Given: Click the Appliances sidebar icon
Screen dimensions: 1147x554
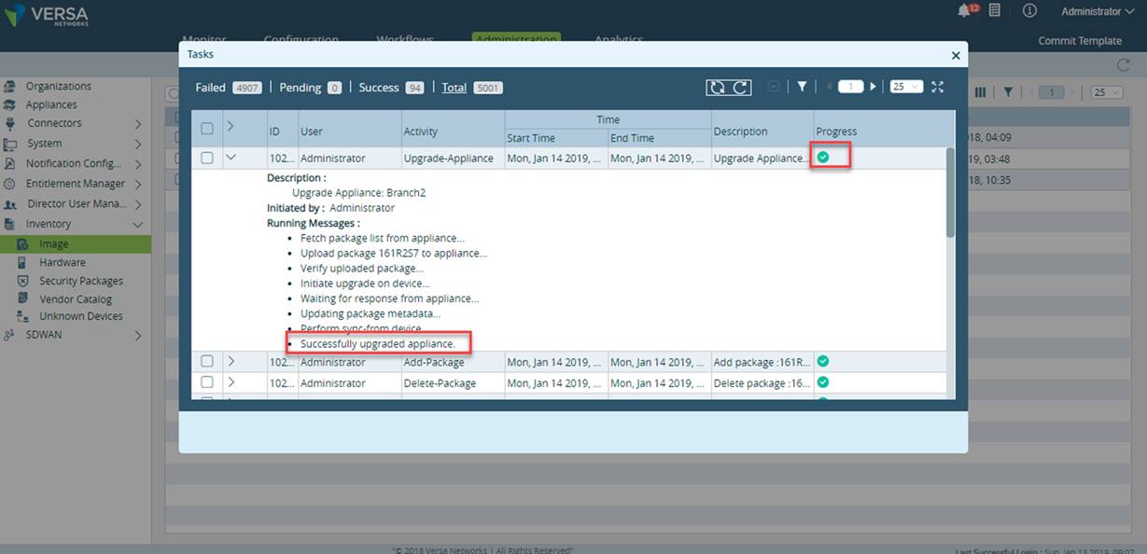Looking at the screenshot, I should (9, 104).
